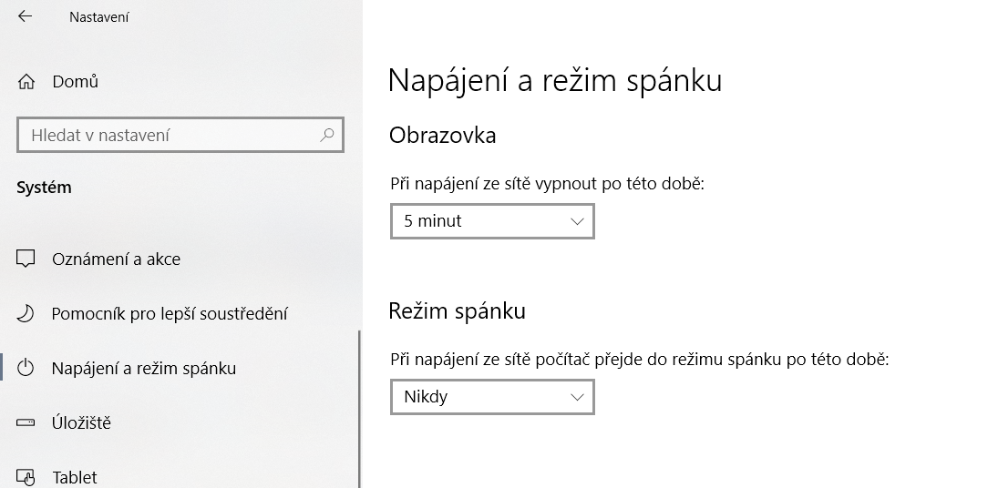
Task: Click the sidebar vertical scrollbar
Action: (x=360, y=408)
